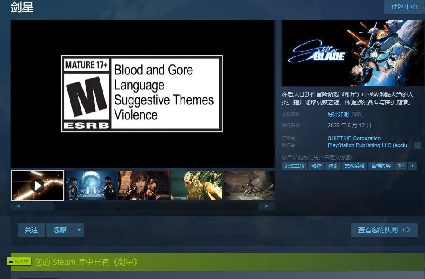The height and width of the screenshot is (279, 425).
Task: Play the trailer from the first thumbnail
Action: tap(37, 186)
